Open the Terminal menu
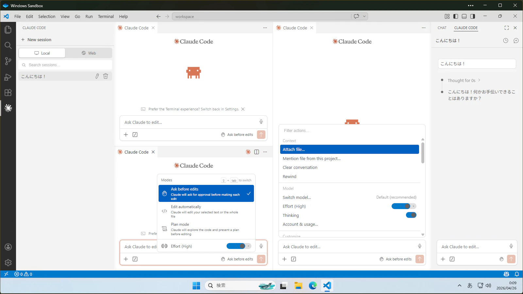This screenshot has width=523, height=294. (x=106, y=16)
